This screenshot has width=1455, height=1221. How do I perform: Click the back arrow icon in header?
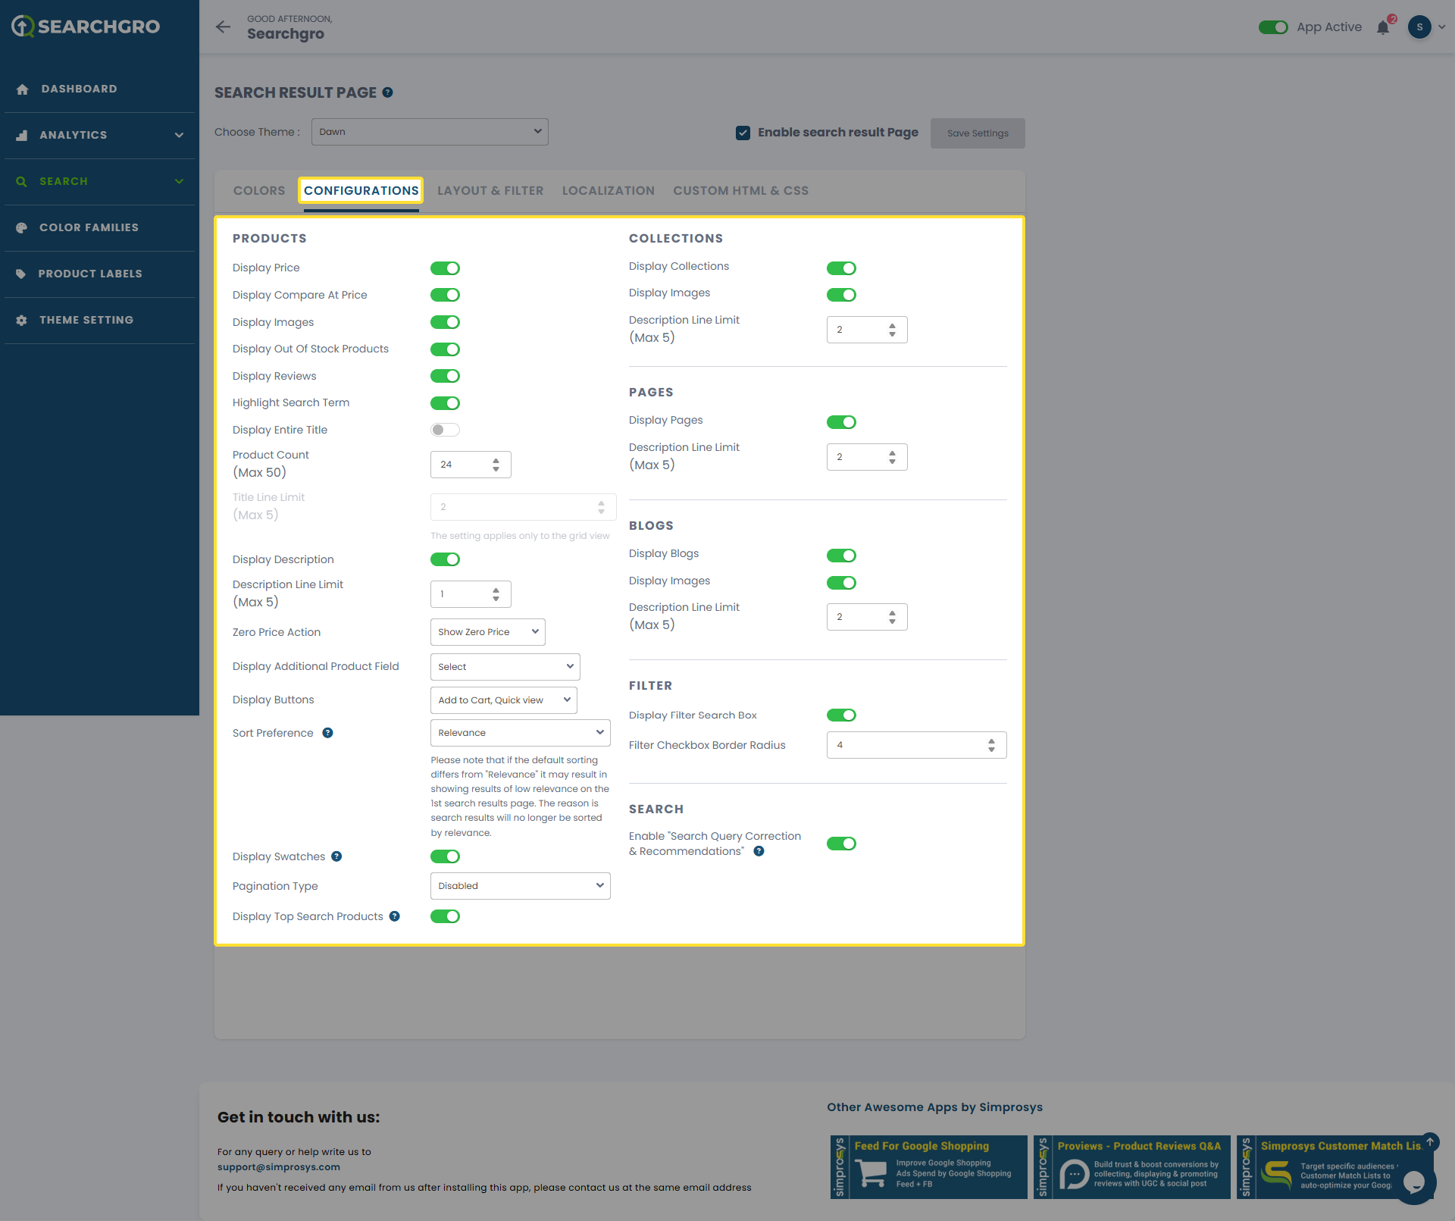[x=223, y=27]
